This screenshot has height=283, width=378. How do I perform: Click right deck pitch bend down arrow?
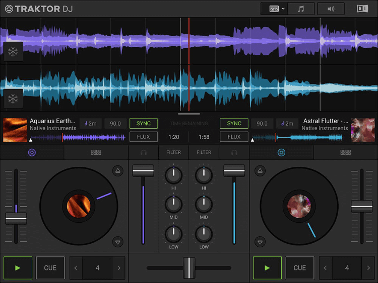pos(260,242)
